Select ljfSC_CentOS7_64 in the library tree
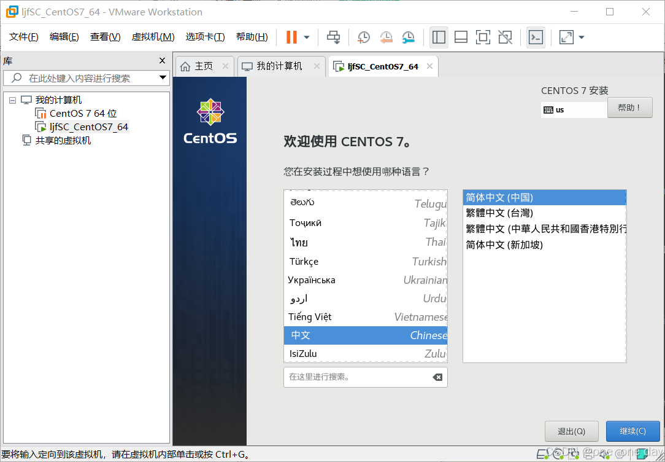The width and height of the screenshot is (665, 462). pyautogui.click(x=88, y=127)
